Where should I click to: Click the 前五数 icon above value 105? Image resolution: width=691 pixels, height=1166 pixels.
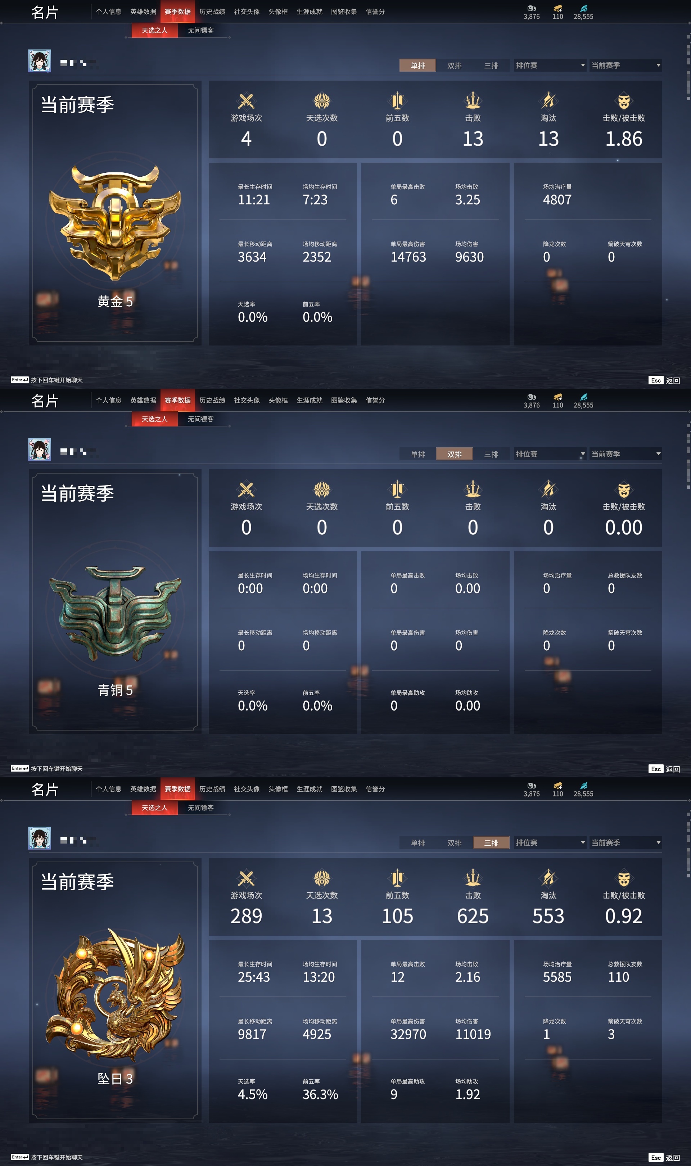397,878
